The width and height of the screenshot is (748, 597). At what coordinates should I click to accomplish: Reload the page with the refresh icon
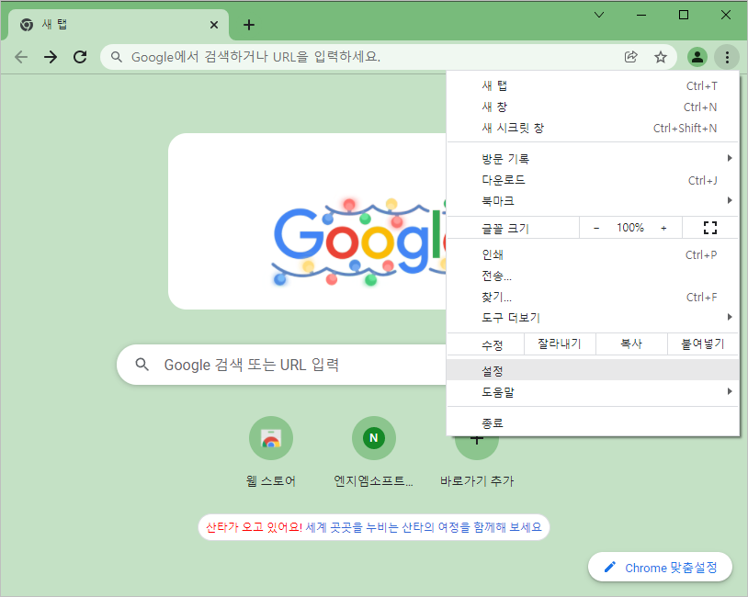[80, 57]
